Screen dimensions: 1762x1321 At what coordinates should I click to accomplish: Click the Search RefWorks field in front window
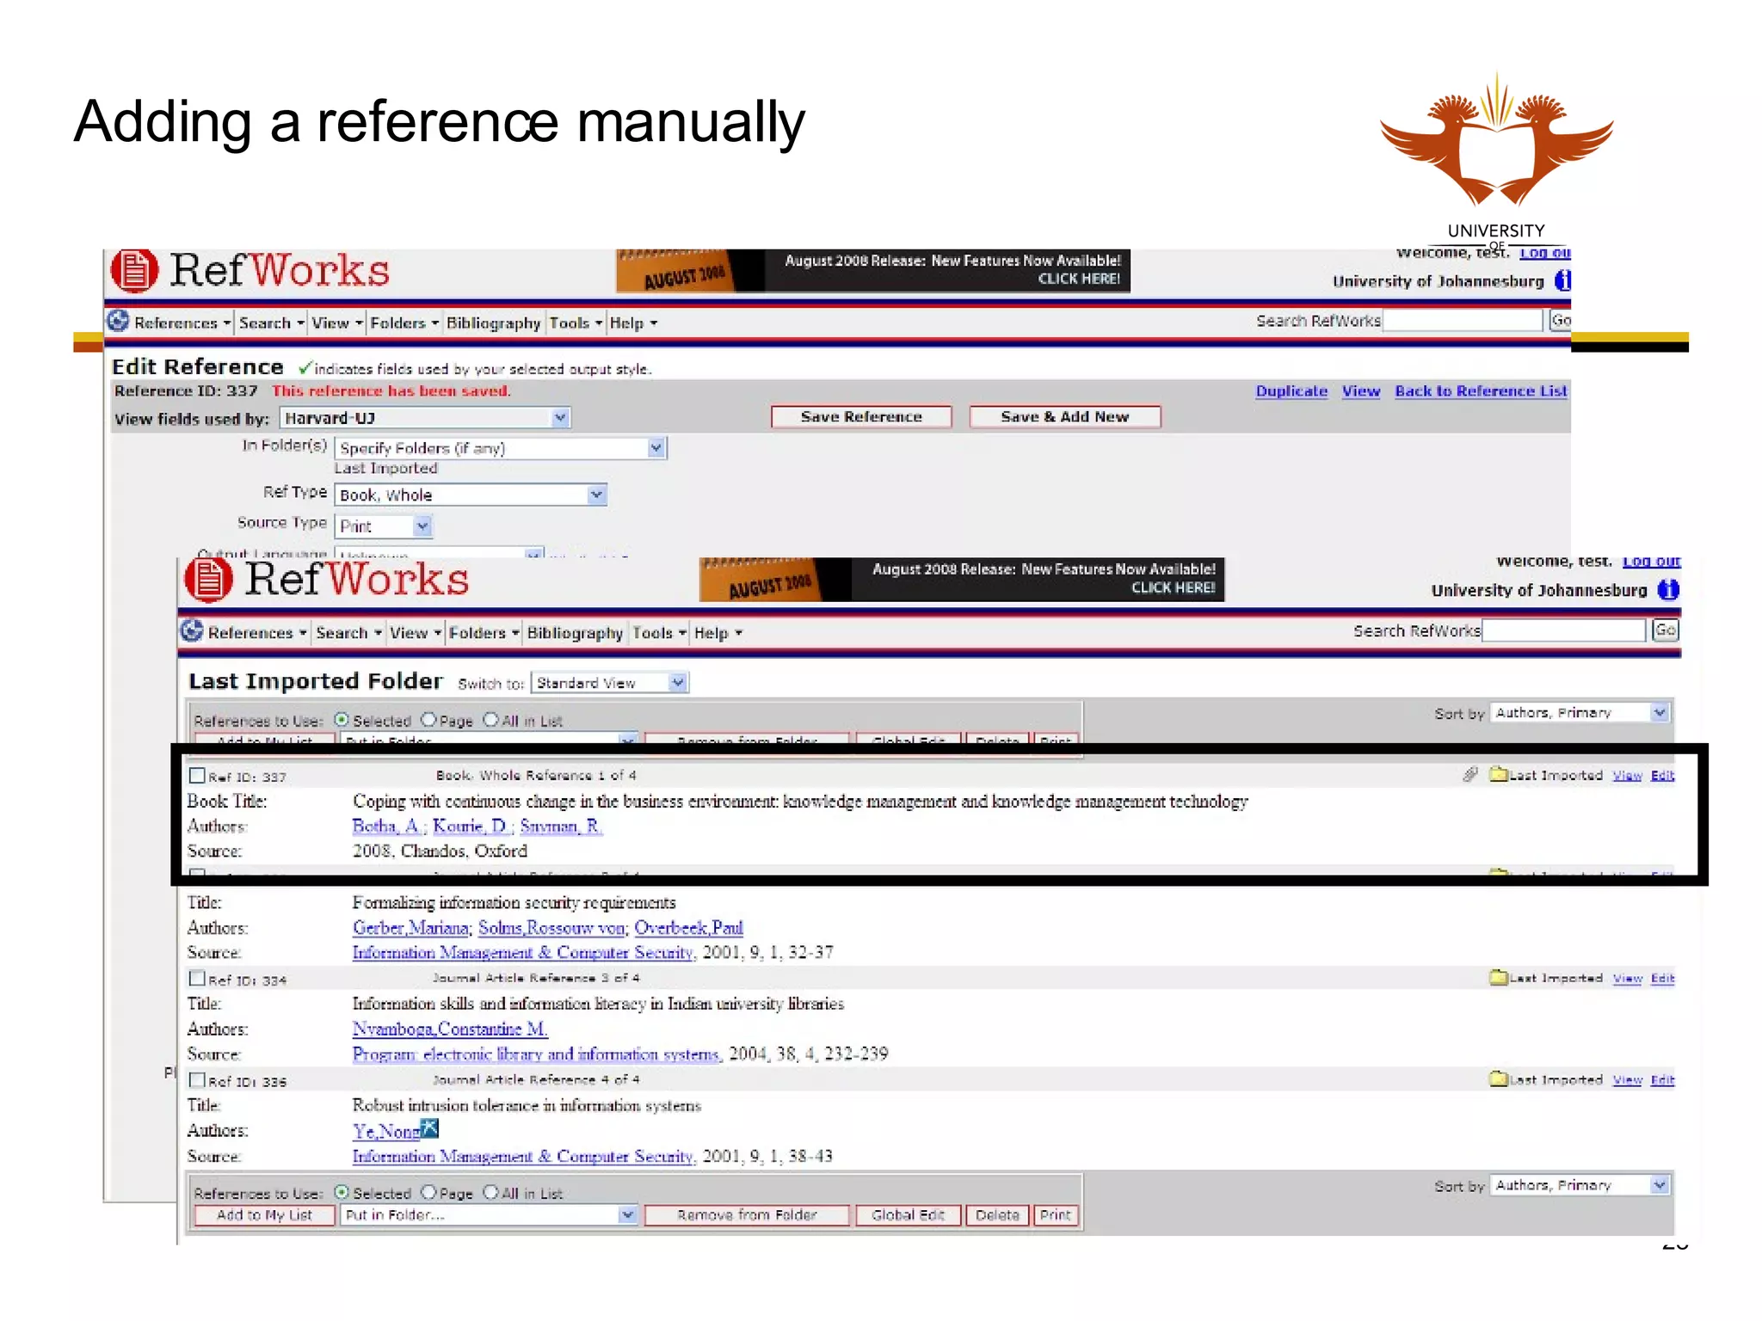[x=1562, y=630]
